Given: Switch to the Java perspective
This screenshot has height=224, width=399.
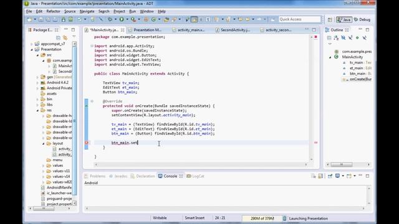Looking at the screenshot, I should pyautogui.click(x=344, y=19).
